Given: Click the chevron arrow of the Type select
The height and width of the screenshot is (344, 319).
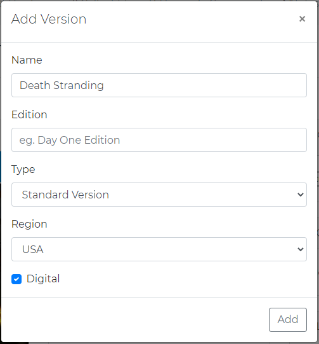Looking at the screenshot, I should click(301, 195).
